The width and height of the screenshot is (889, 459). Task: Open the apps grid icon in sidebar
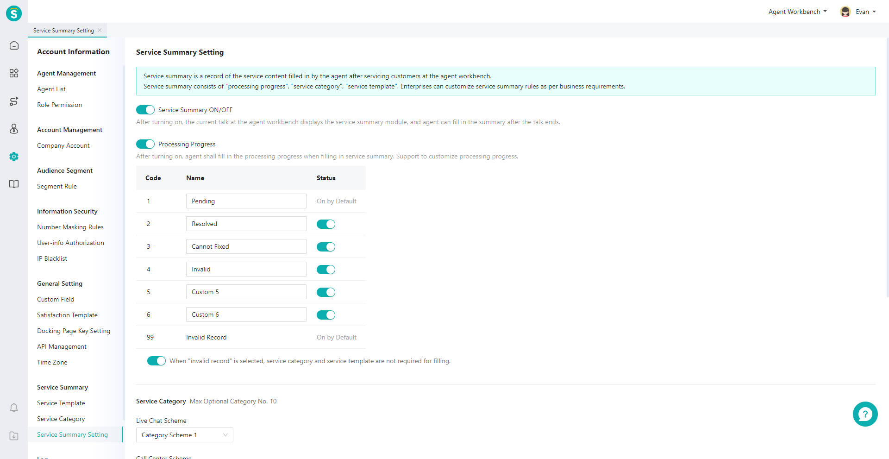coord(14,73)
